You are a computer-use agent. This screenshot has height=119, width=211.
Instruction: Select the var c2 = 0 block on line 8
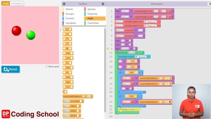click(x=124, y=45)
